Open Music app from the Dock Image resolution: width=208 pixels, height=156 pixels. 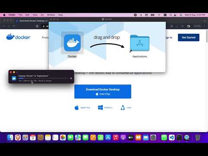116,137
